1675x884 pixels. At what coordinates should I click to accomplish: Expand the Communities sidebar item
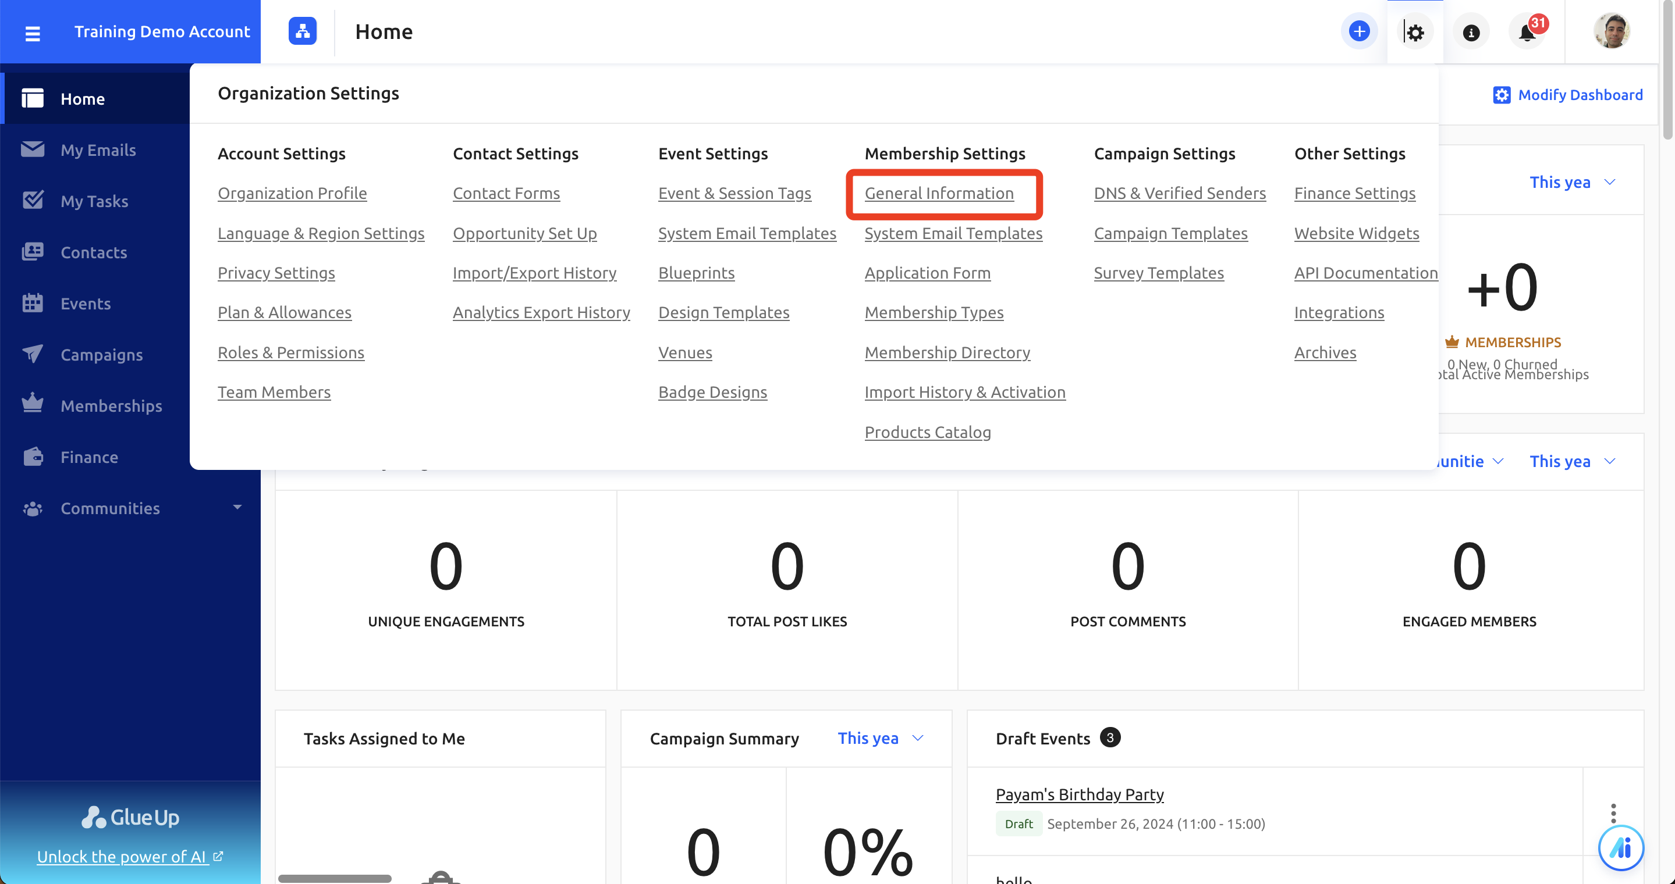237,507
